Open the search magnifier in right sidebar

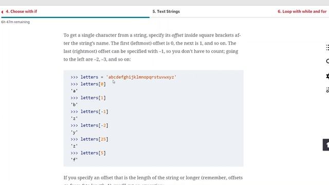pyautogui.click(x=327, y=61)
